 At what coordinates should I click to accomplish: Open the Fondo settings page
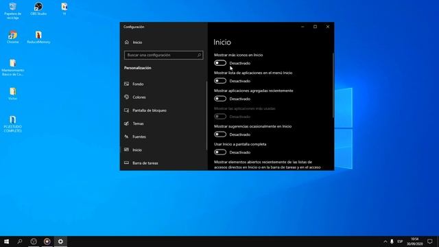138,84
